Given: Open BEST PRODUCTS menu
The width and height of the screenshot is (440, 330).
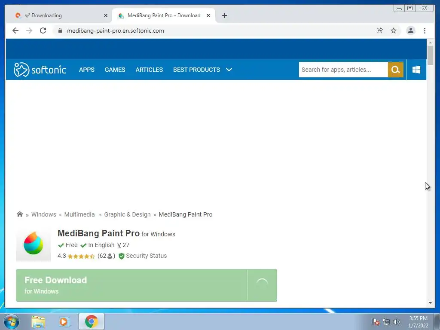Looking at the screenshot, I should [196, 70].
